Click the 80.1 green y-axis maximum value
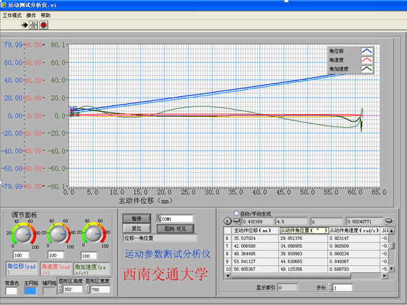407x305 pixels. point(58,45)
